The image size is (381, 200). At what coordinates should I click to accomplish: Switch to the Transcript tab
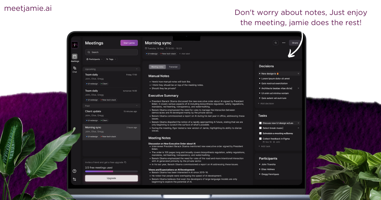(x=173, y=67)
